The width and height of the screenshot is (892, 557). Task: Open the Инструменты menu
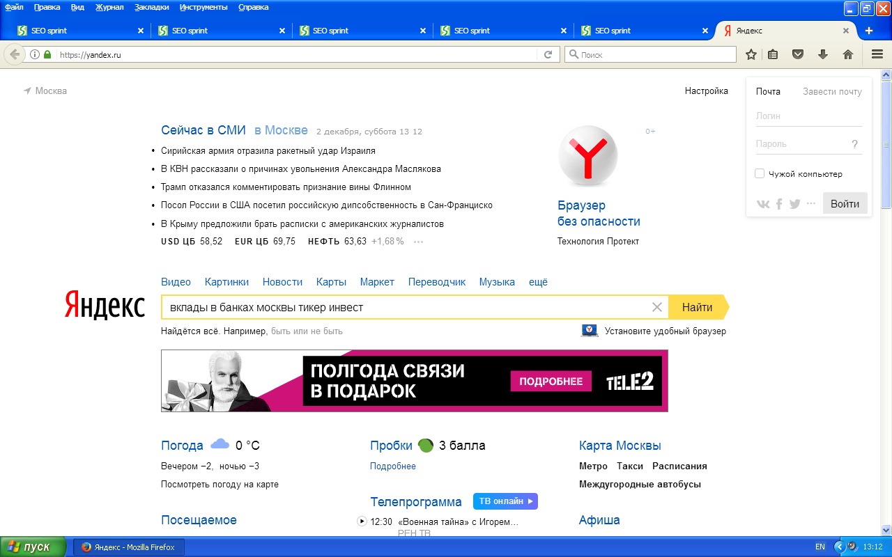[203, 7]
